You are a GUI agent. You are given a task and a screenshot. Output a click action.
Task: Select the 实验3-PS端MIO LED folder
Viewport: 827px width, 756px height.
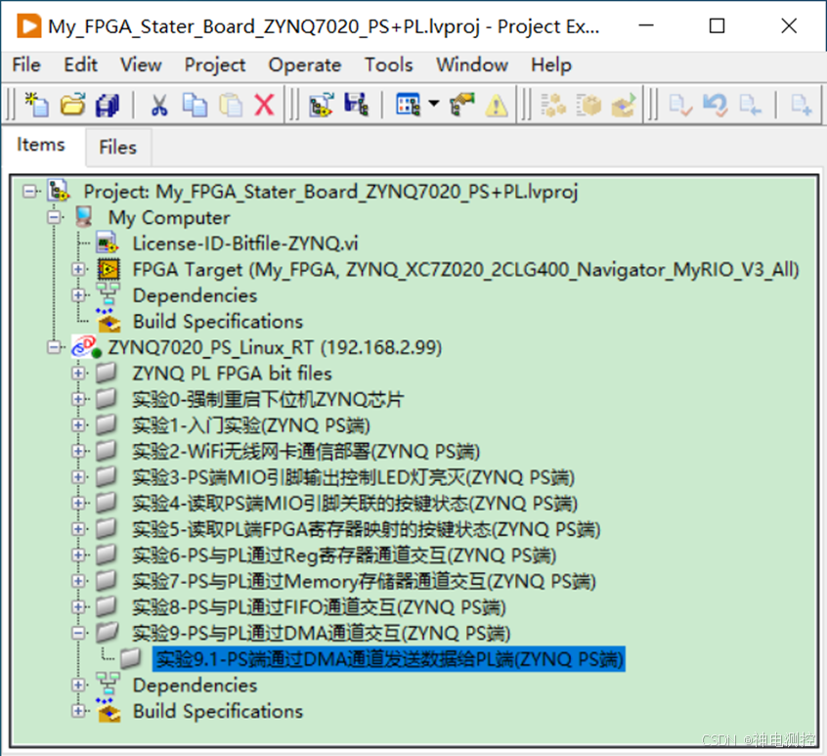[x=353, y=477]
